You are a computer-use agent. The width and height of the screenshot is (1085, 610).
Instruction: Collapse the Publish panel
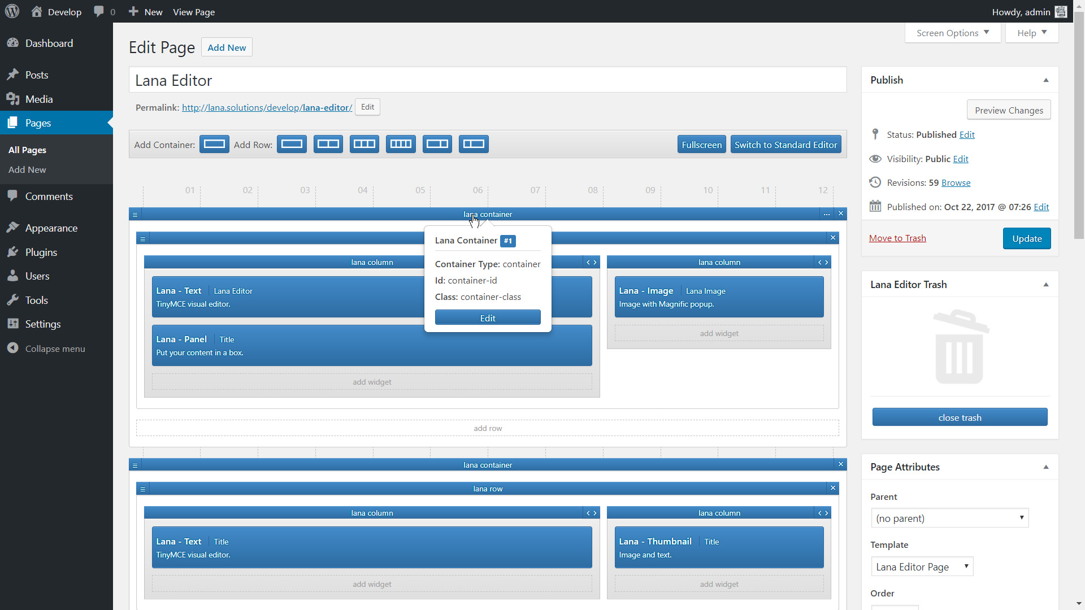pyautogui.click(x=1046, y=80)
